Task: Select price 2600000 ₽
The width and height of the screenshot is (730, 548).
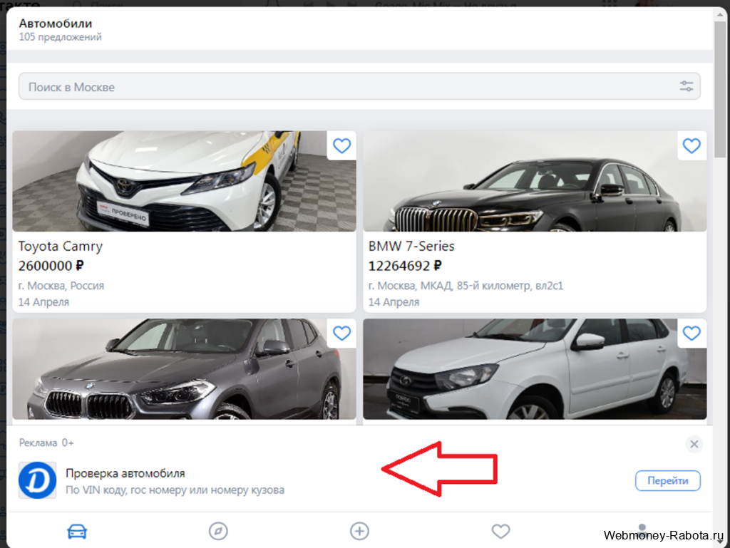Action: point(51,266)
